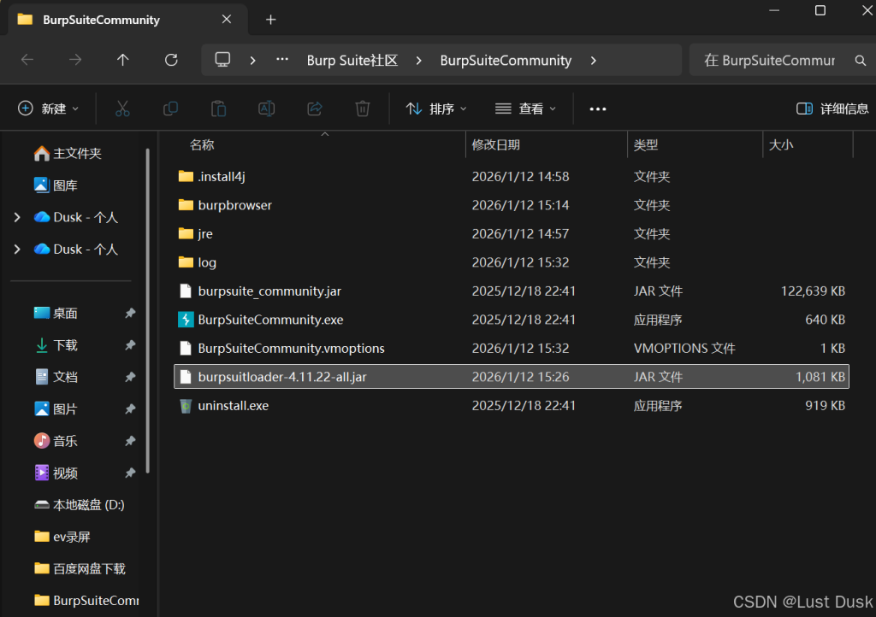Select Burp Suite社区 in breadcrumb path
This screenshot has height=617, width=876.
coord(352,60)
